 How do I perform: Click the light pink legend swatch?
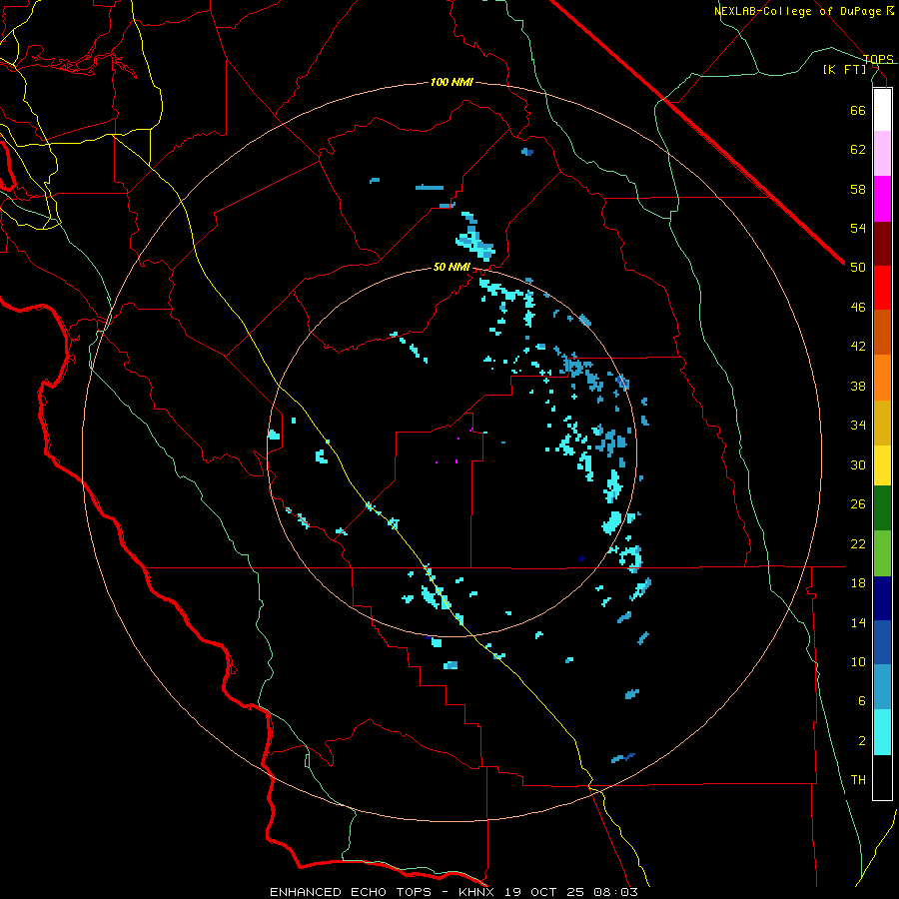882,154
